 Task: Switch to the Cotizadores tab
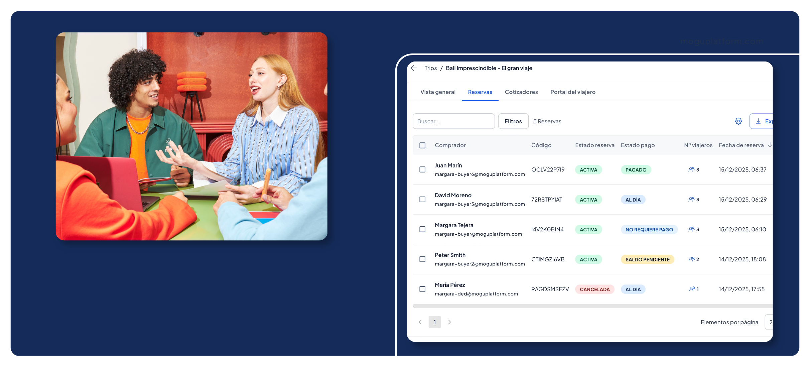point(521,92)
